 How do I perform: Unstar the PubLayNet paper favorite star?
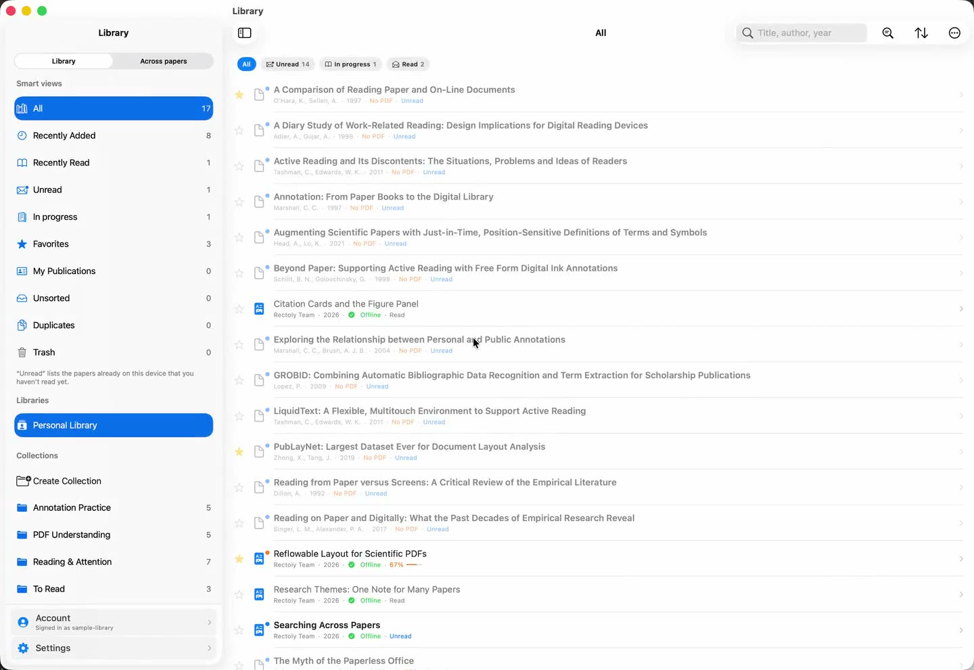(x=239, y=452)
